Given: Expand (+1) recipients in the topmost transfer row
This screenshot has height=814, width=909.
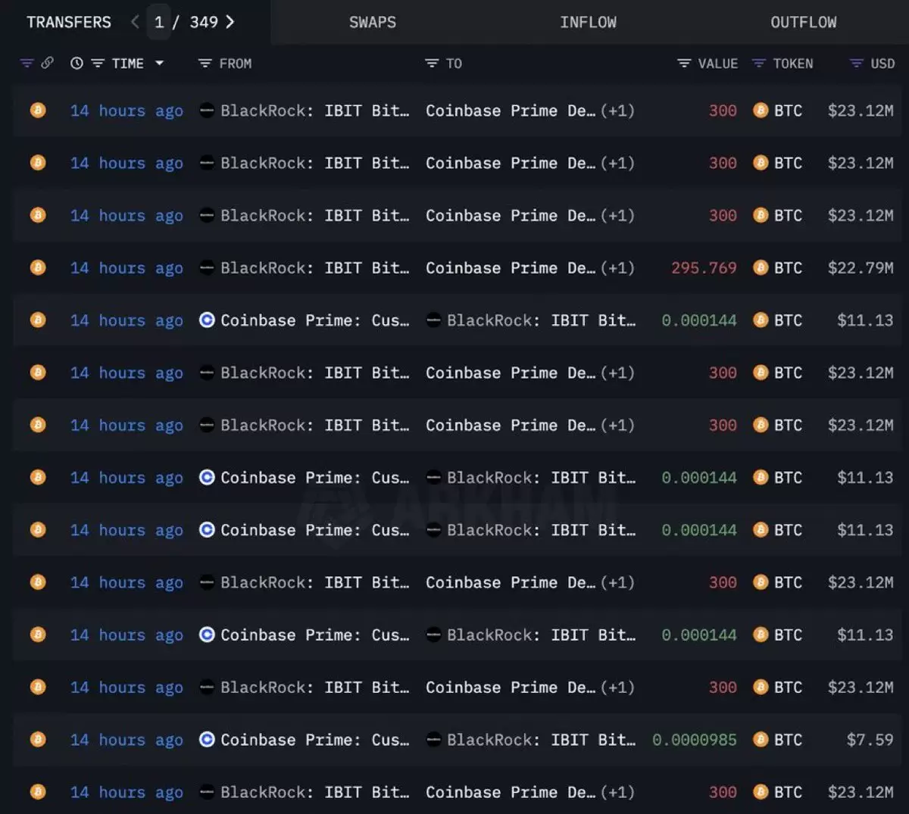Looking at the screenshot, I should point(617,111).
